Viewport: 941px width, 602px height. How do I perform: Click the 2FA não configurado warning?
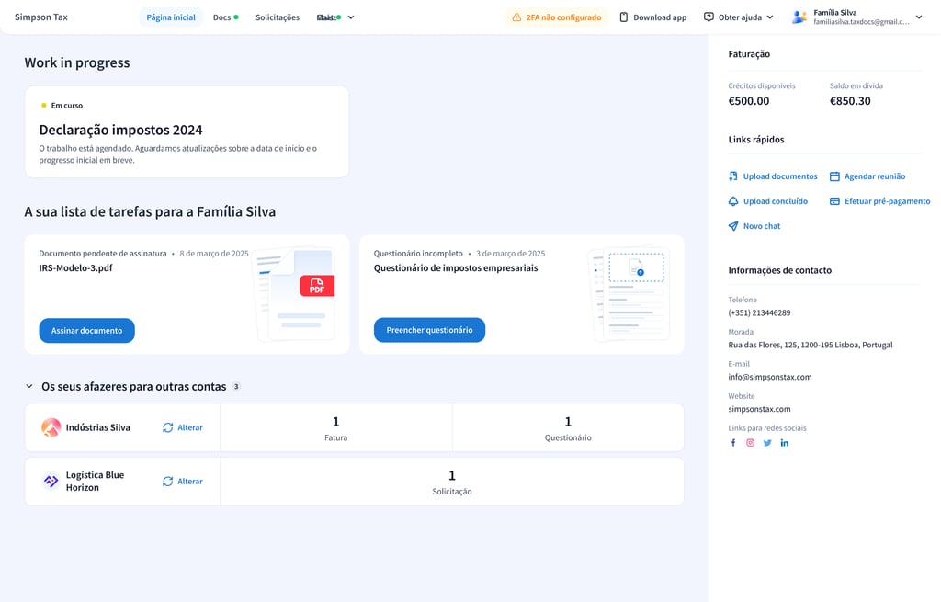coord(556,17)
